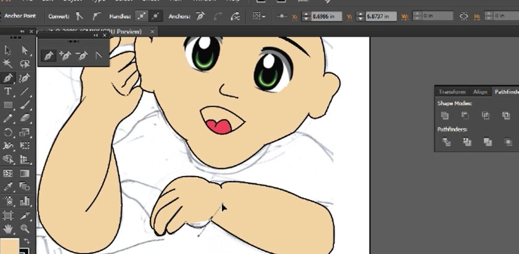Switch to the Align tab

[480, 92]
